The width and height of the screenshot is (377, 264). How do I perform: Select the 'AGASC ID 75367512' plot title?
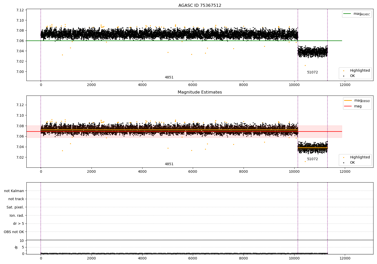[200, 6]
